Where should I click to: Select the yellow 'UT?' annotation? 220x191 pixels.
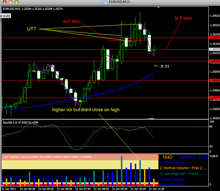31,29
